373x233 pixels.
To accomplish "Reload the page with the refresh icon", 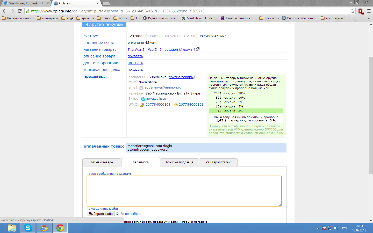I will point(19,11).
